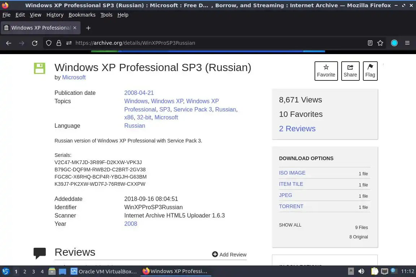416x277 pixels.
Task: Reload the page with the refresh icon
Action: 35,43
